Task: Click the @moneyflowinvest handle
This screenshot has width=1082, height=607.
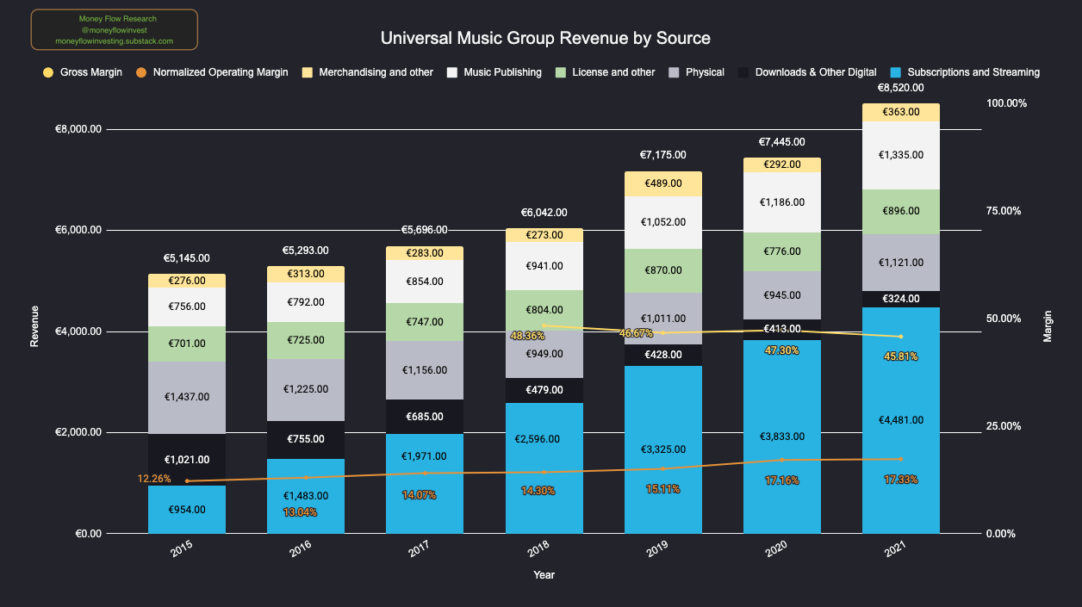Action: 114,29
